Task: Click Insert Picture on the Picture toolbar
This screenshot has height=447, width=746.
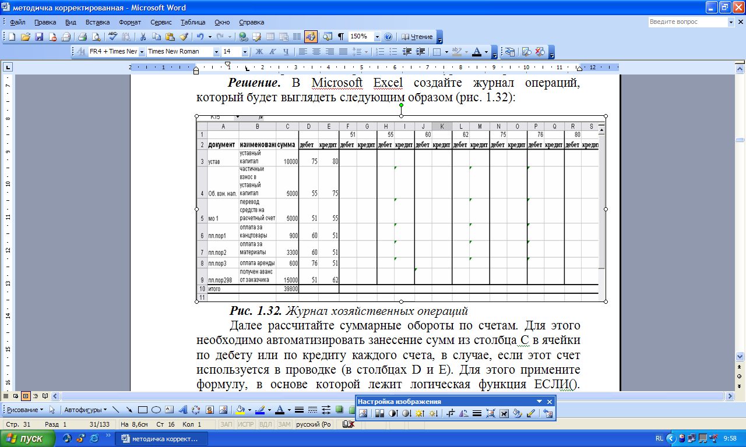Action: pyautogui.click(x=363, y=413)
